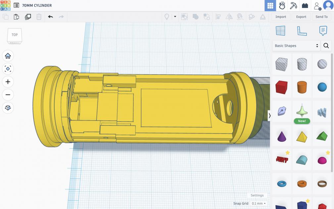This screenshot has width=334, height=209.
Task: Toggle perspective/orthographic view cube icon
Action: click(x=8, y=108)
